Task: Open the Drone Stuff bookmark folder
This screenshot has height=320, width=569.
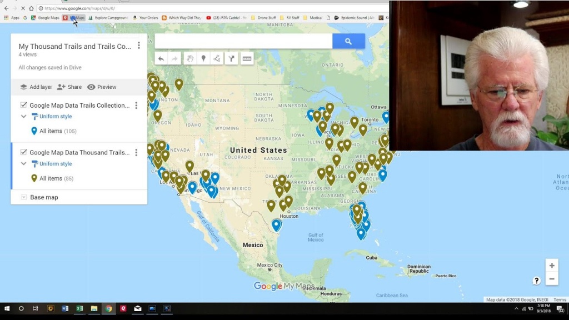Action: (263, 17)
